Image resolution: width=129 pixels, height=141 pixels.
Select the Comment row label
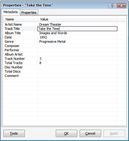click(x=12, y=76)
